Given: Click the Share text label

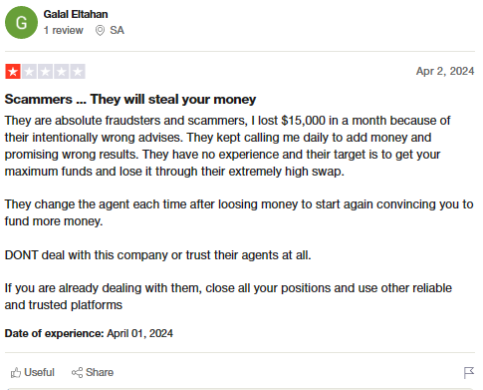Looking at the screenshot, I should tap(100, 372).
